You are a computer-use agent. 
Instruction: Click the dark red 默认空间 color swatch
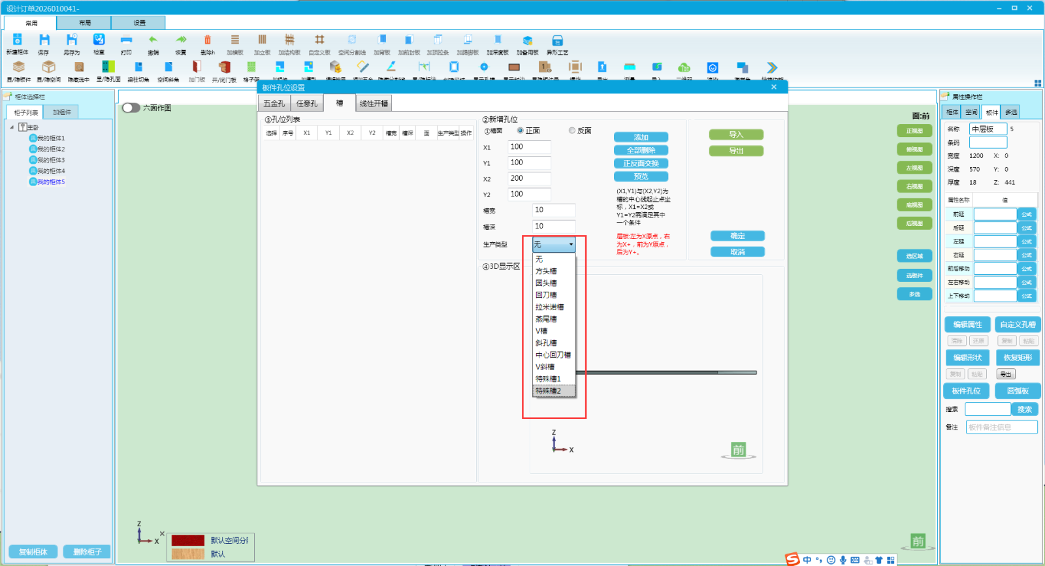(188, 541)
